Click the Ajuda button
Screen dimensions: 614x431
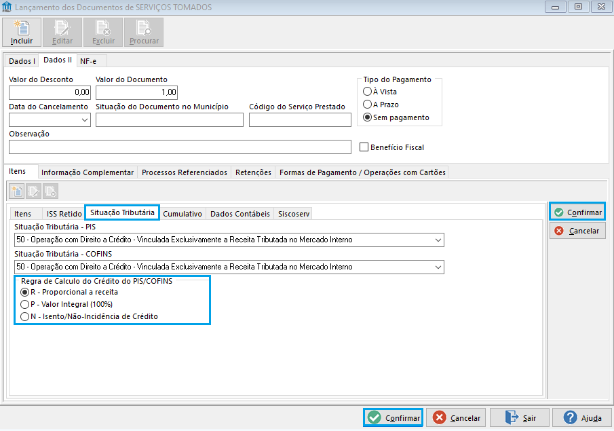point(582,417)
